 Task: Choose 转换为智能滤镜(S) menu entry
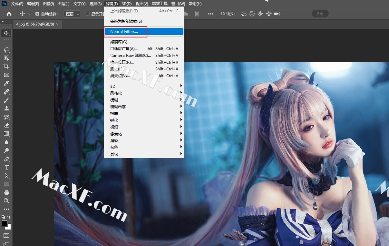[x=144, y=21]
